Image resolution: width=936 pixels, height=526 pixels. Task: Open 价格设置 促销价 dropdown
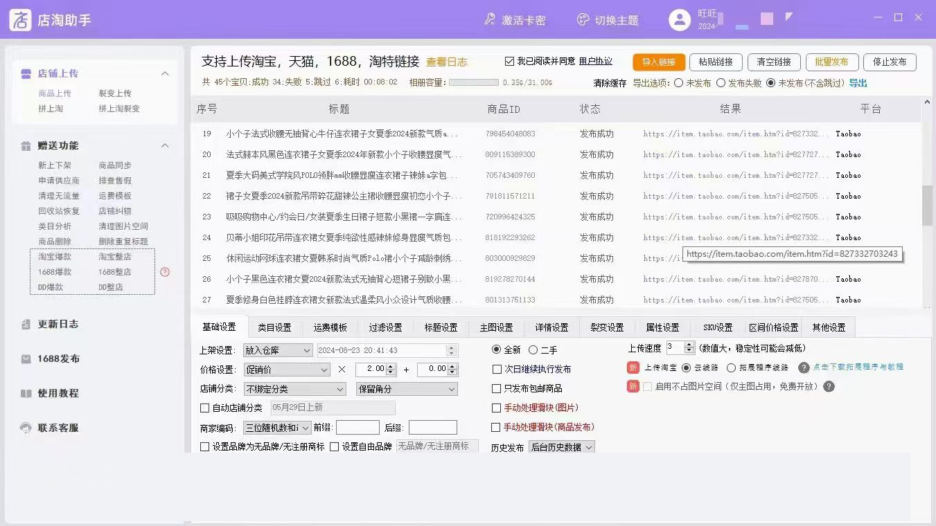[x=287, y=370]
